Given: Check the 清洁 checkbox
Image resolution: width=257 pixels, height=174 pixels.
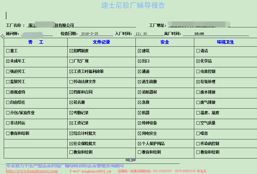Looking at the screenshot, I should click(x=198, y=51).
